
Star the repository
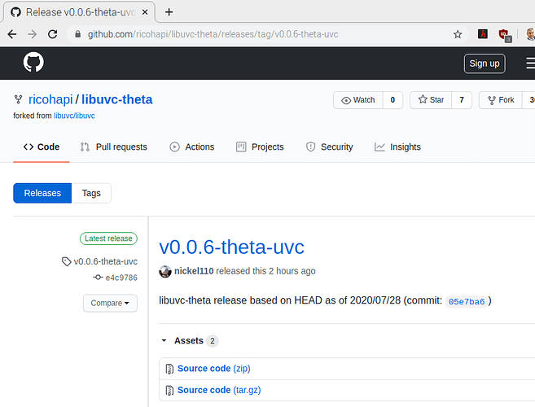point(431,100)
